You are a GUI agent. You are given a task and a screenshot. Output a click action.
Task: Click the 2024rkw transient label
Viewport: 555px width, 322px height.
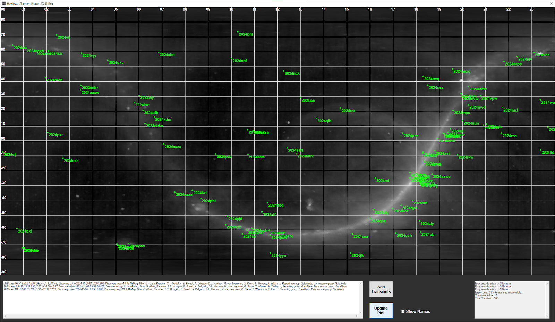(x=466, y=158)
